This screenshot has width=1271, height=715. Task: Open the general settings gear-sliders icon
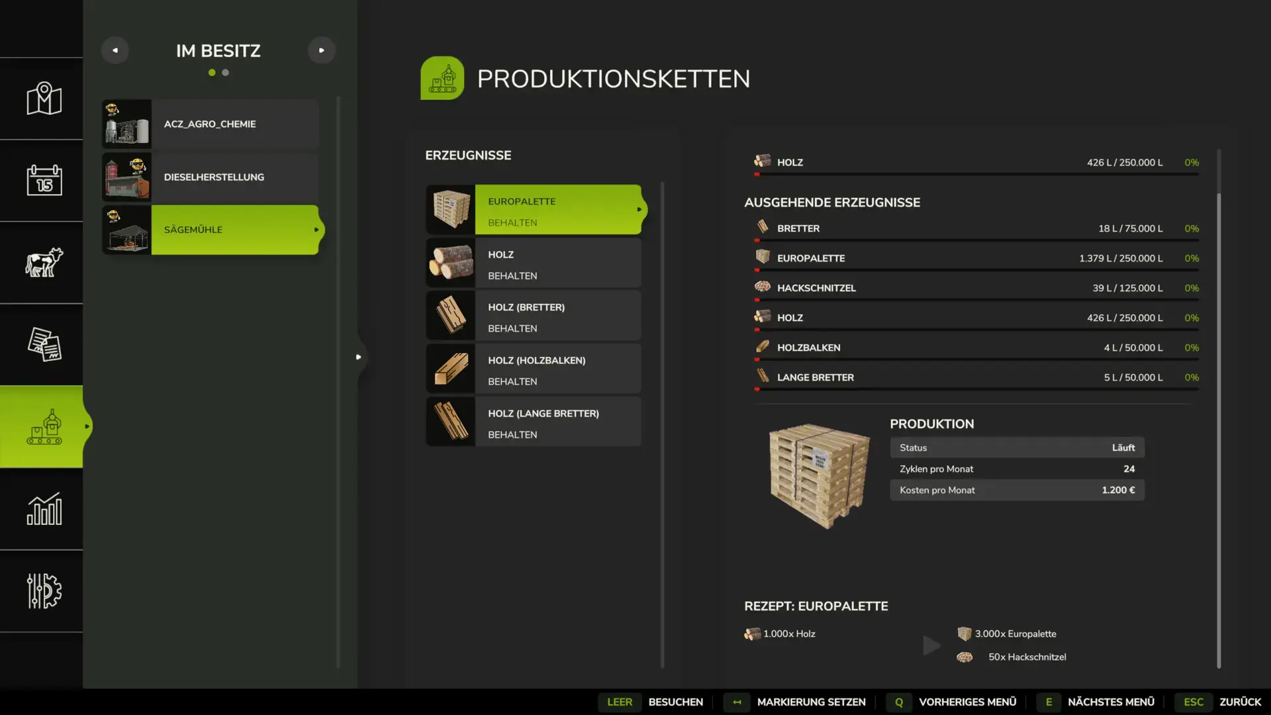click(44, 591)
